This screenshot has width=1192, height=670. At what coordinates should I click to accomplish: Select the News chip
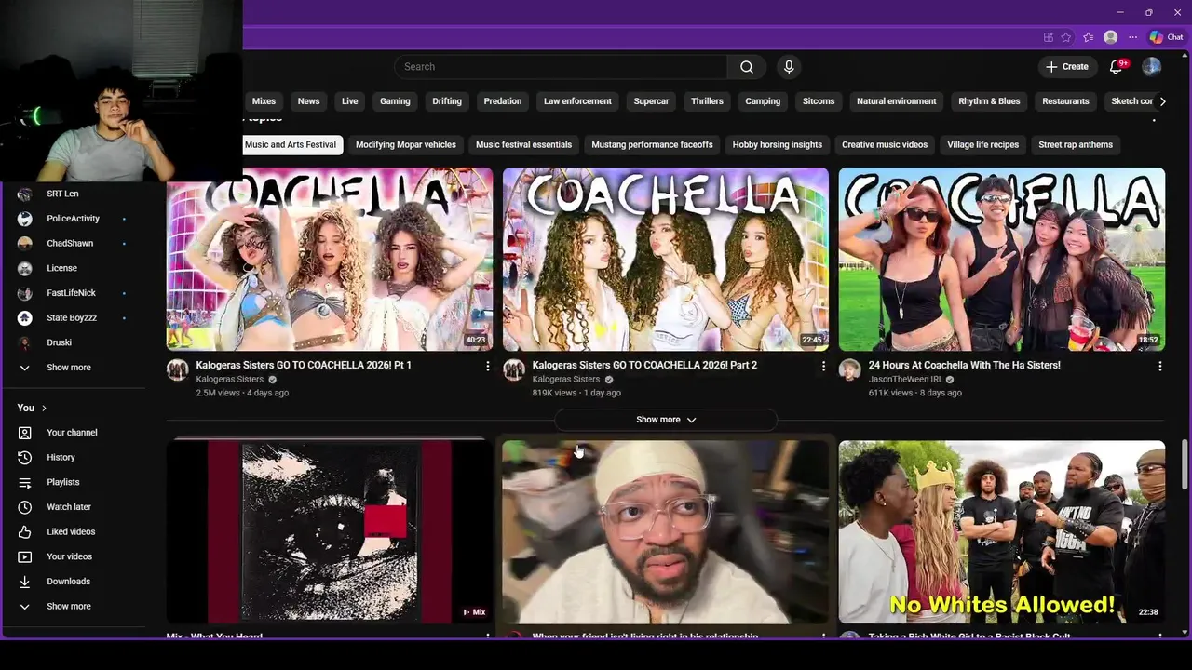[x=308, y=101]
